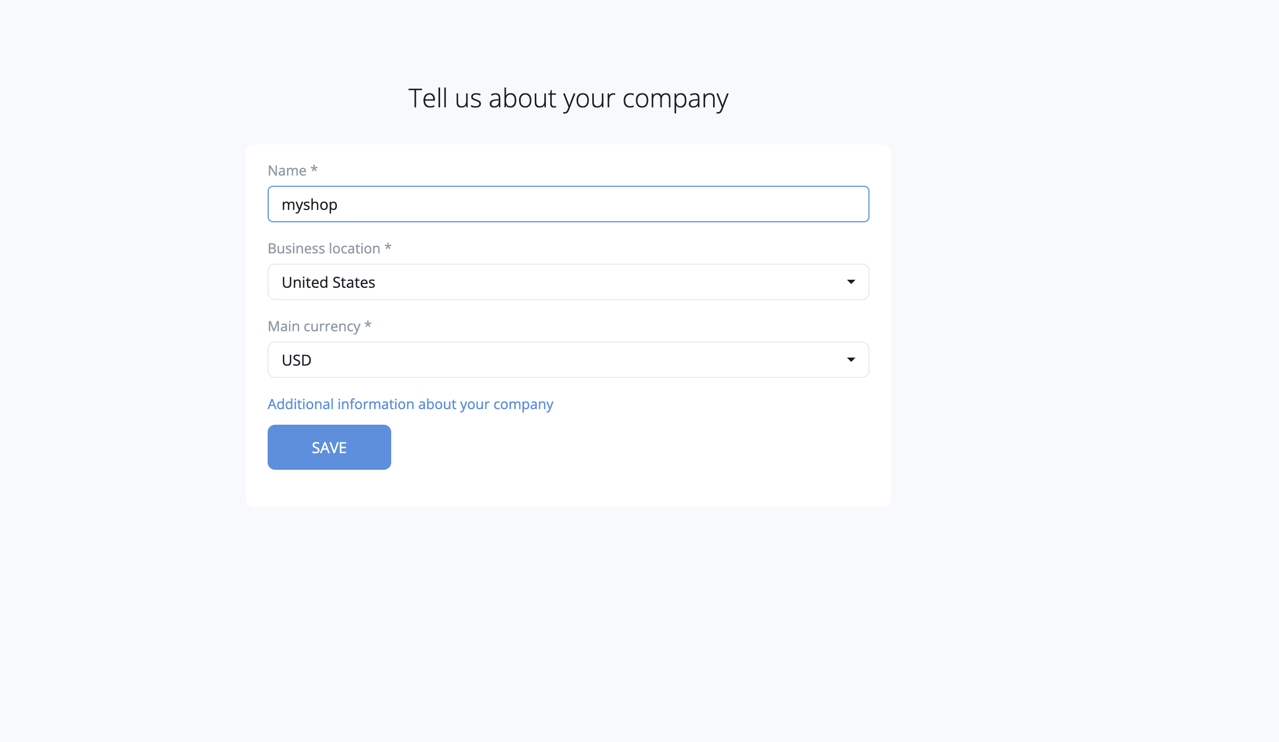Screen dimensions: 1279x742
Task: Click the 'Business location' field label
Action: [324, 249]
